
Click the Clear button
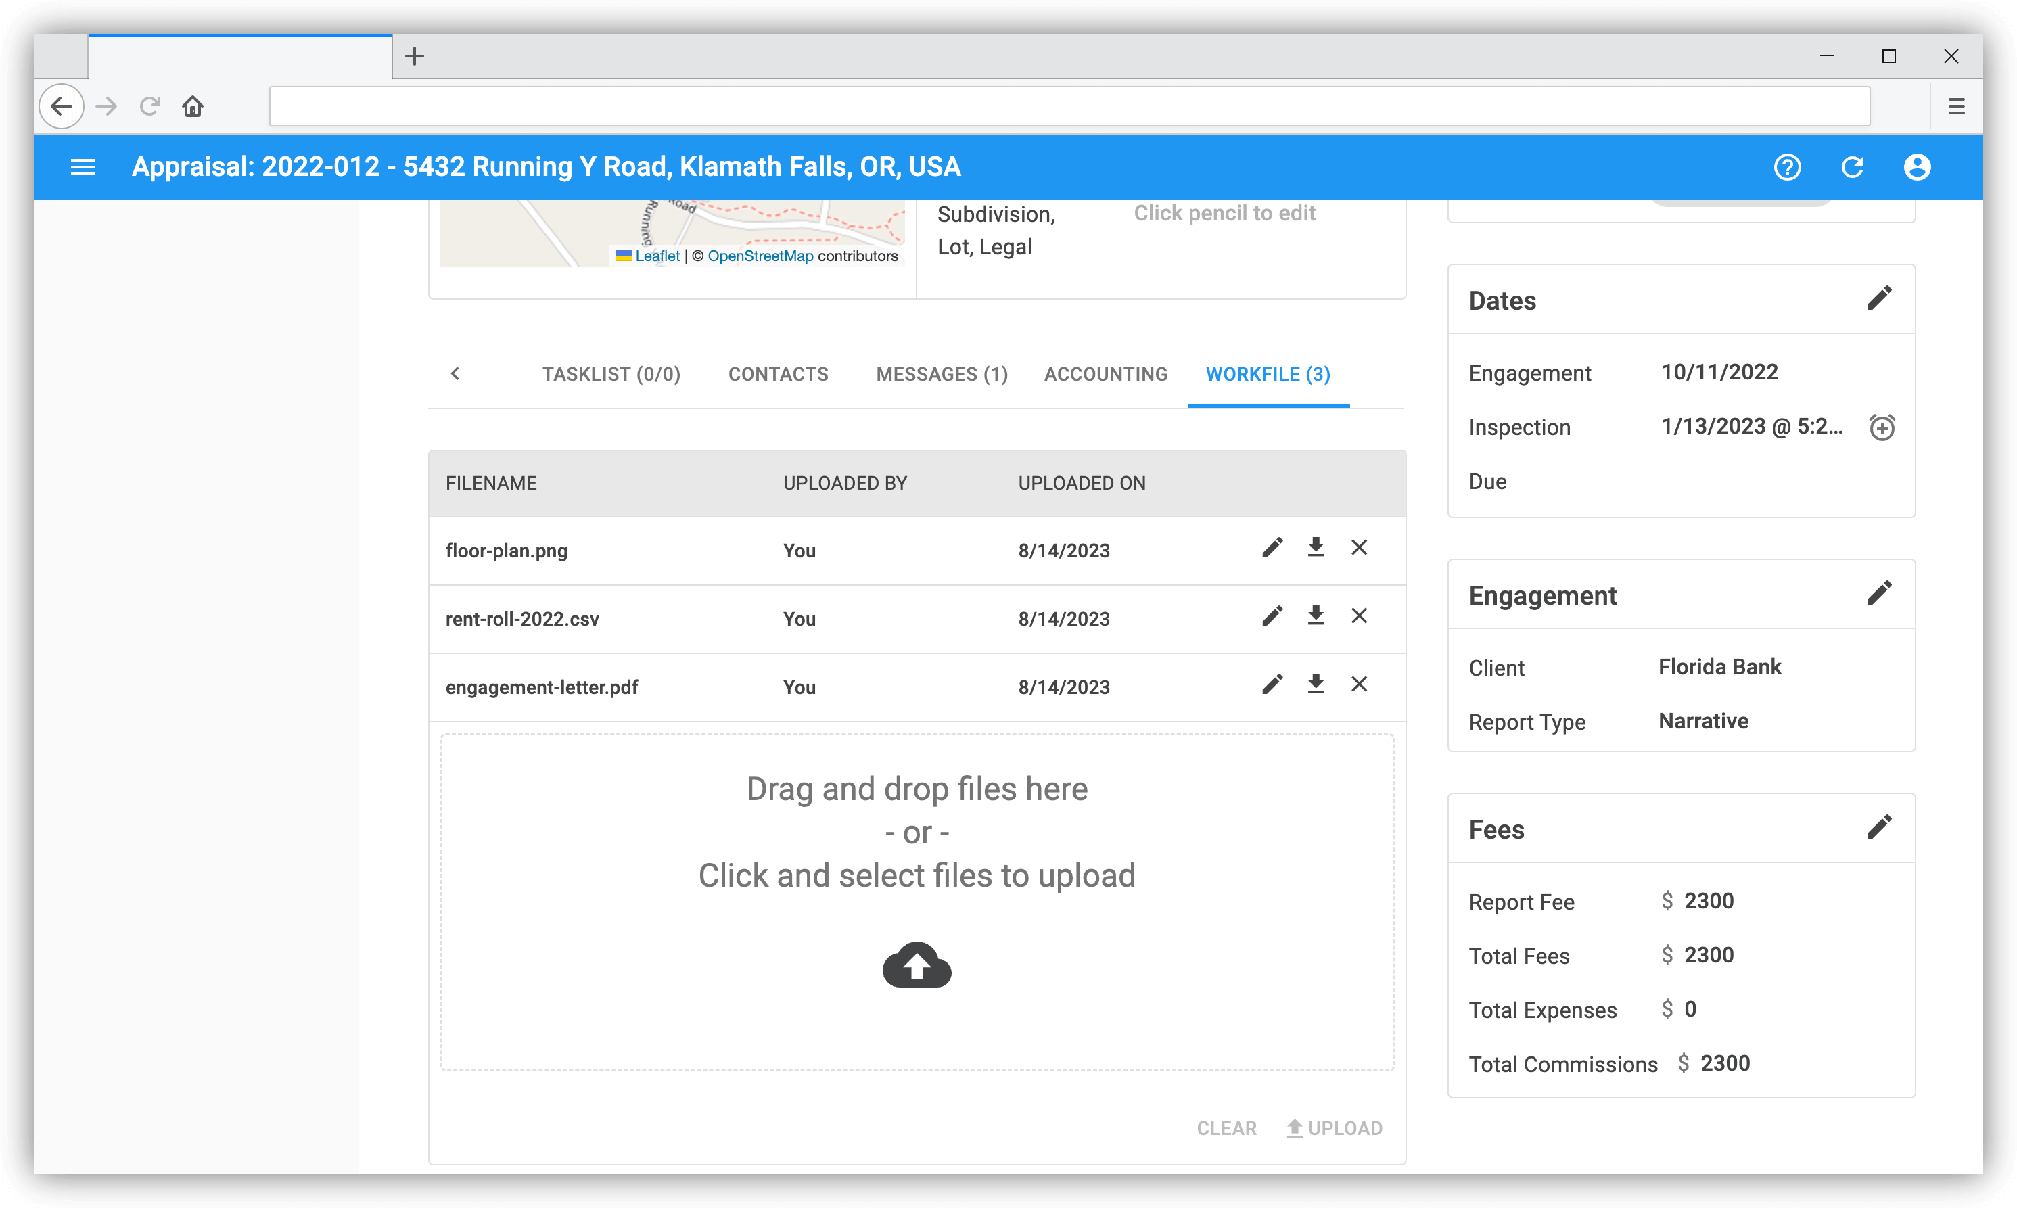1226,1128
